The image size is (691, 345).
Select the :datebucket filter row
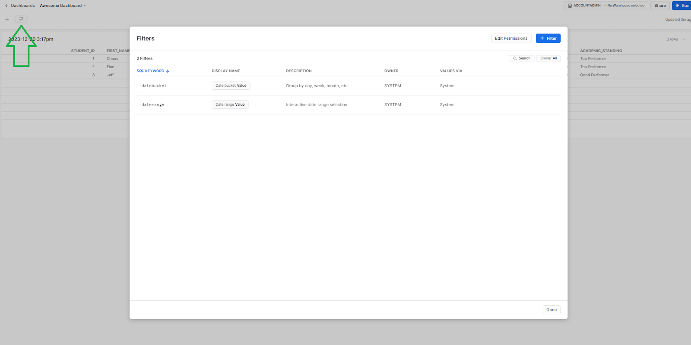click(154, 86)
